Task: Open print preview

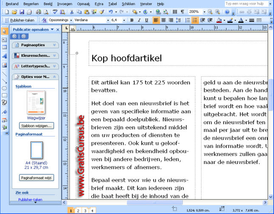Action: (x=46, y=12)
